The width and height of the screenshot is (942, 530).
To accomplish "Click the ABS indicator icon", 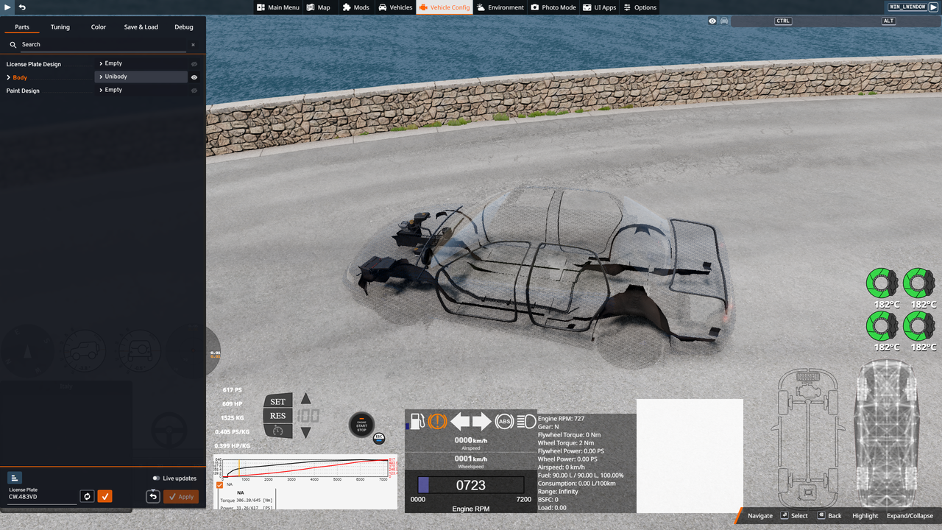I will click(x=504, y=421).
